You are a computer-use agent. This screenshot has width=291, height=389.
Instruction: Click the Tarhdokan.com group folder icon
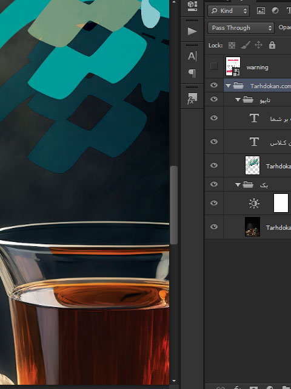click(238, 86)
